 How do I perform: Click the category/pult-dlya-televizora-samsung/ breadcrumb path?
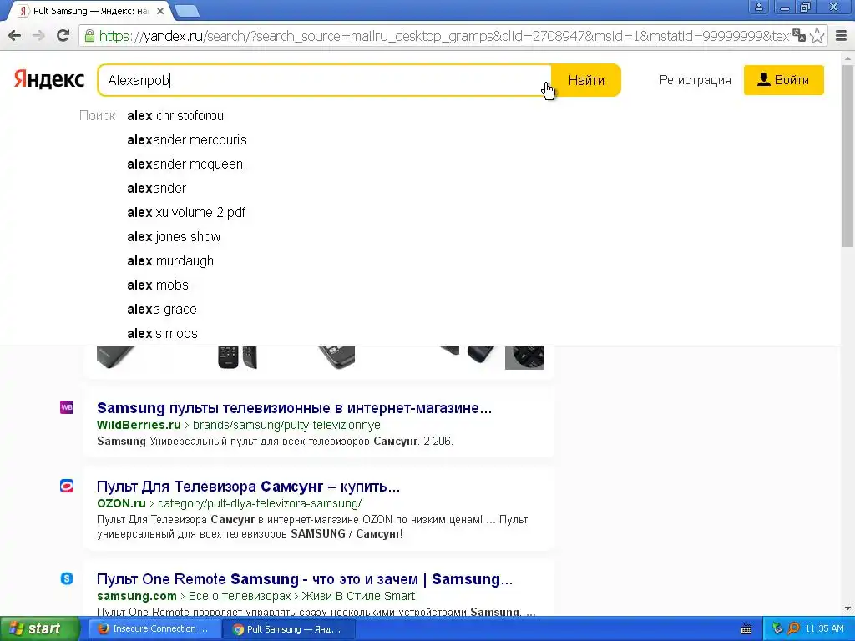click(x=260, y=503)
